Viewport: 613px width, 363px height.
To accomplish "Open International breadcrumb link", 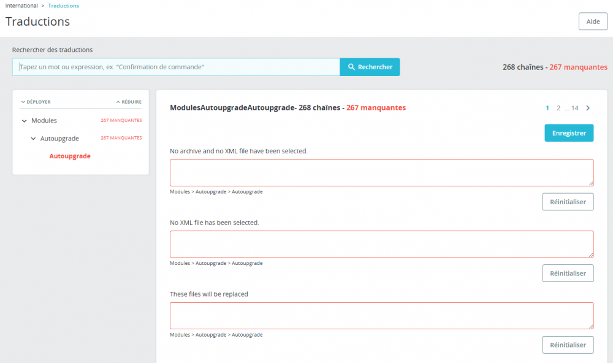I will [x=21, y=6].
